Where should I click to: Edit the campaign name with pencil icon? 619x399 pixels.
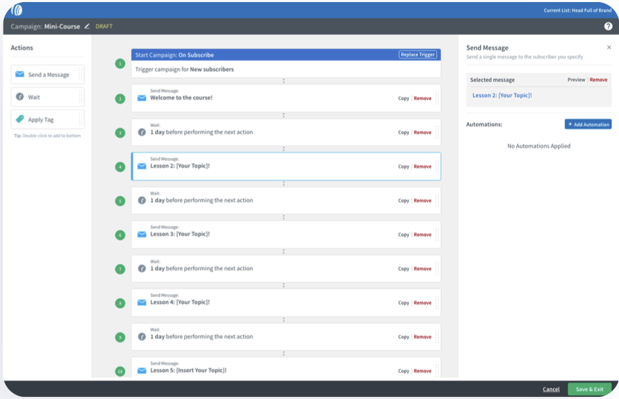coord(87,27)
